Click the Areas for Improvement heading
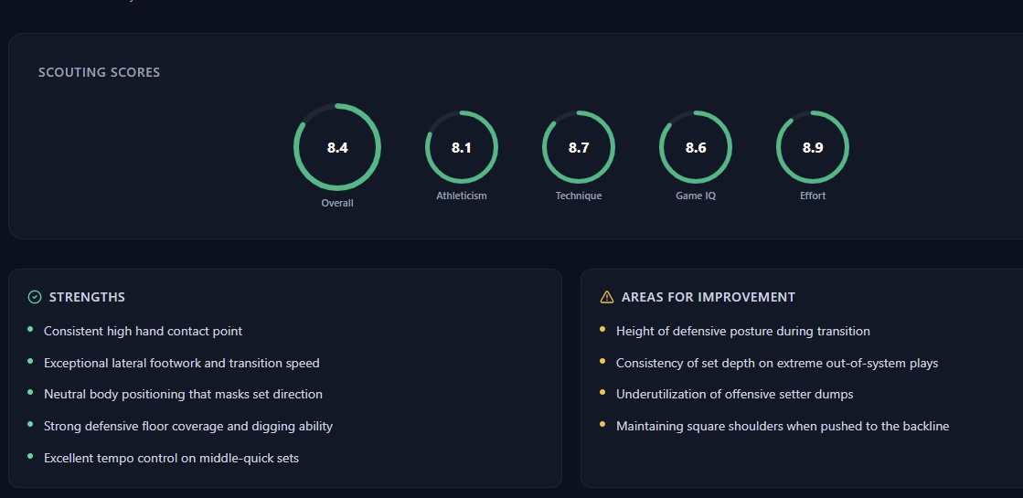Screen dimensions: 1023x498 [708, 297]
